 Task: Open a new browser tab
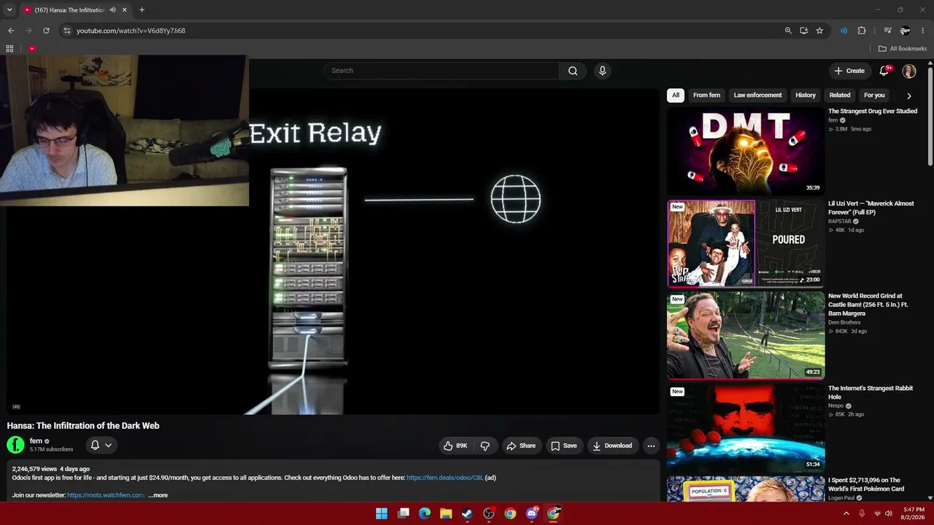coord(142,10)
